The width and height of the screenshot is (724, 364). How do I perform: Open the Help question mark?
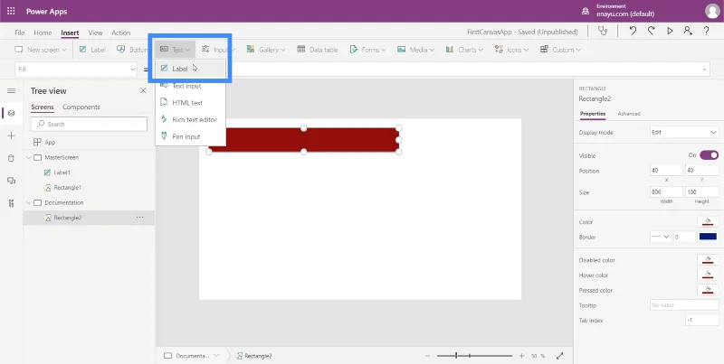[x=706, y=31]
